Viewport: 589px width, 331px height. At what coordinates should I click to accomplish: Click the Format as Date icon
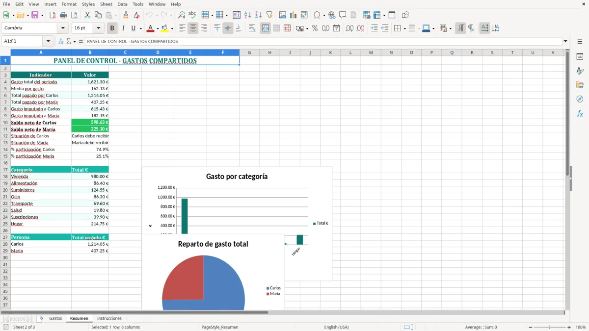click(337, 28)
